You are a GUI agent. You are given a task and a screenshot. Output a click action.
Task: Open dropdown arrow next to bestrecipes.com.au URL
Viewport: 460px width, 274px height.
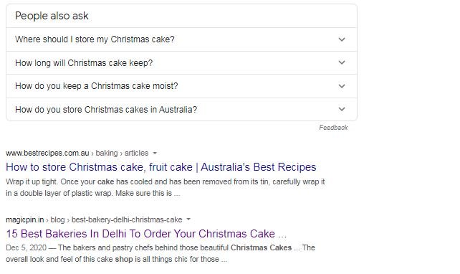coord(155,153)
